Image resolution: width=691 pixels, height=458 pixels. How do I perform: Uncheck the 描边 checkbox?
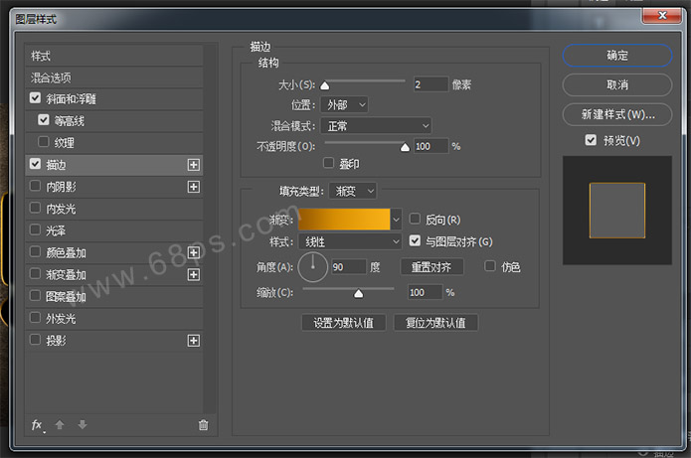pos(35,164)
